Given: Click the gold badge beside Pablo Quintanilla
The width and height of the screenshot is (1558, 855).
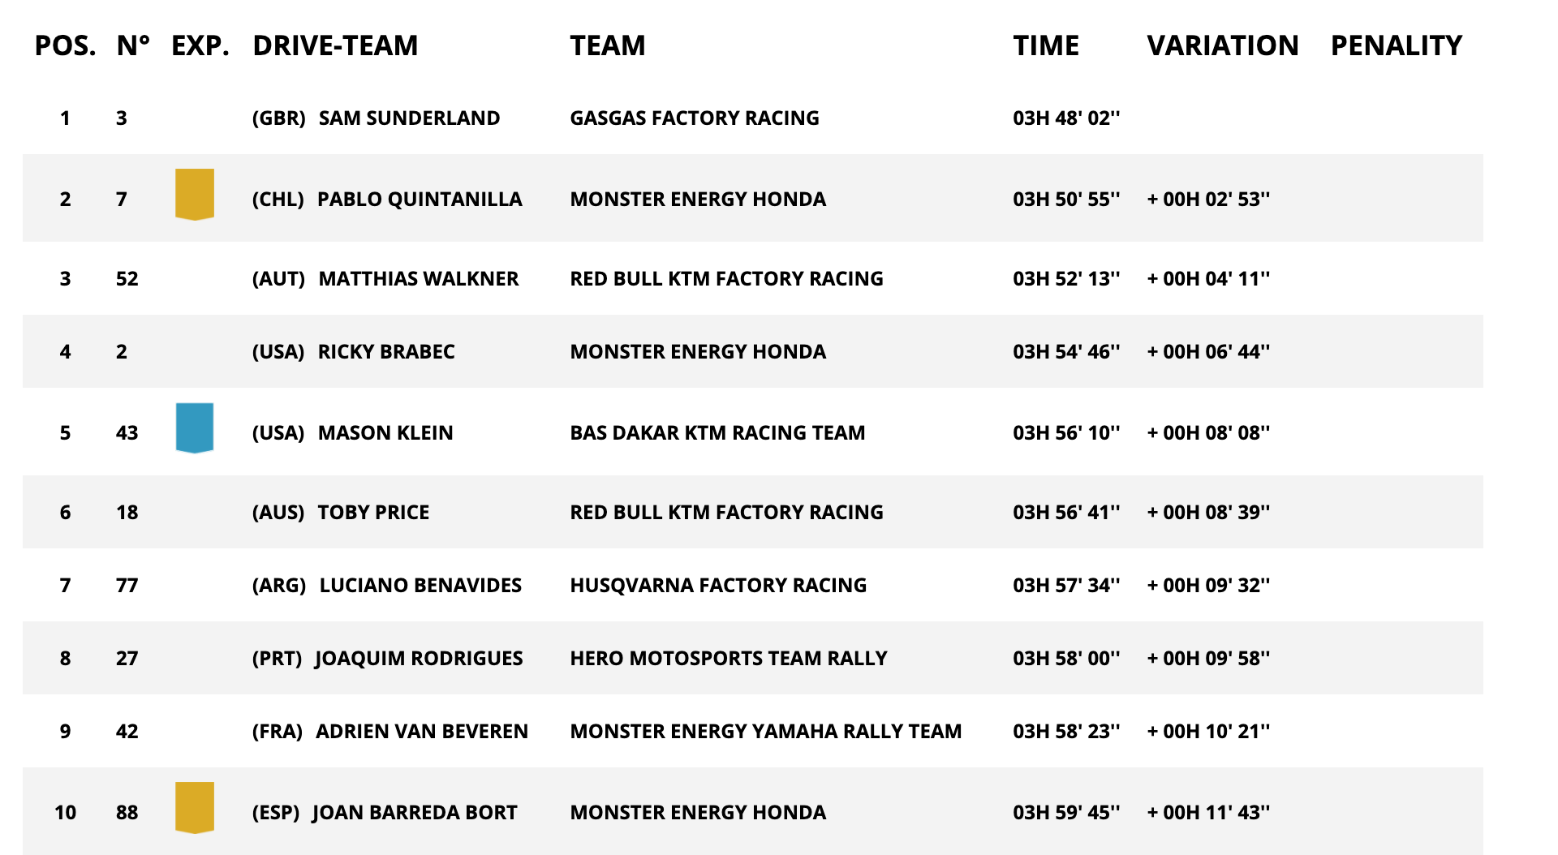Looking at the screenshot, I should [195, 194].
